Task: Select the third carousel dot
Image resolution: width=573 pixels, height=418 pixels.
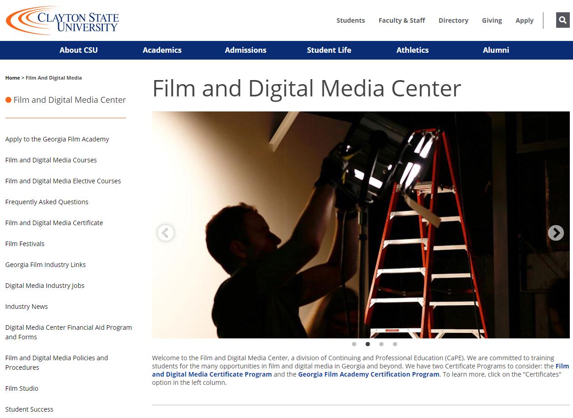Action: 381,344
